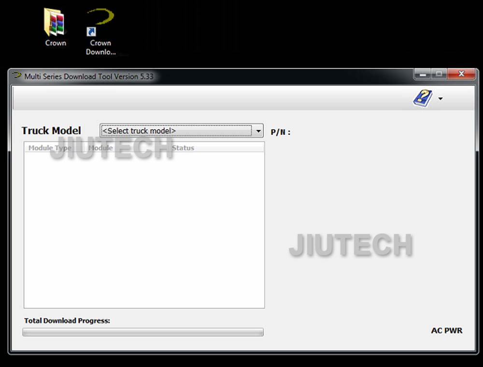Maximize the Download Tool window
483x367 pixels.
pyautogui.click(x=439, y=74)
